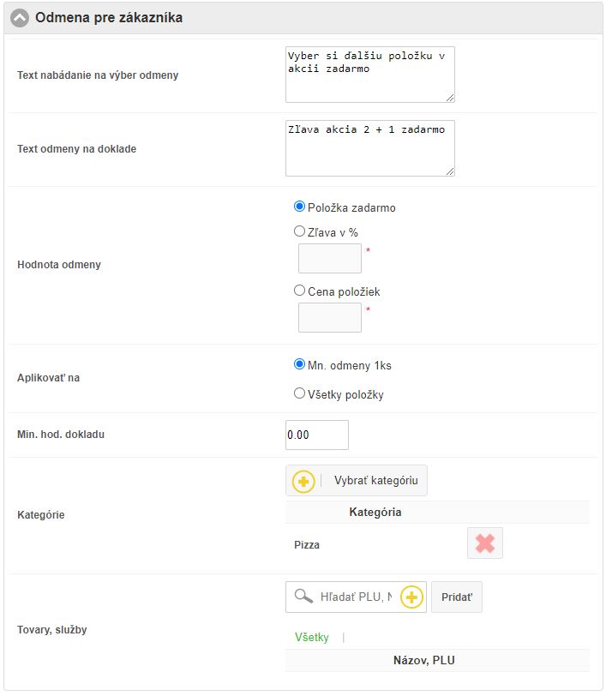Click the Názov, PLU column header
Viewport: 612px width, 696px height.
tap(436, 660)
